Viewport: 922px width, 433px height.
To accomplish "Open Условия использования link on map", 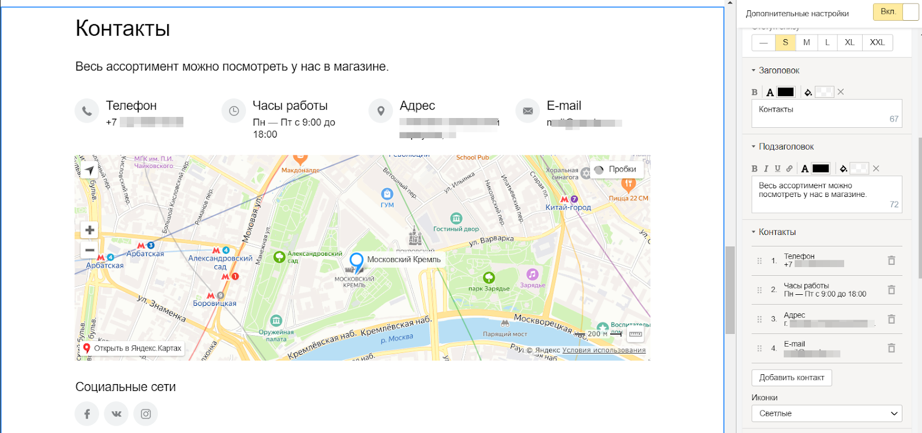I will pyautogui.click(x=604, y=350).
